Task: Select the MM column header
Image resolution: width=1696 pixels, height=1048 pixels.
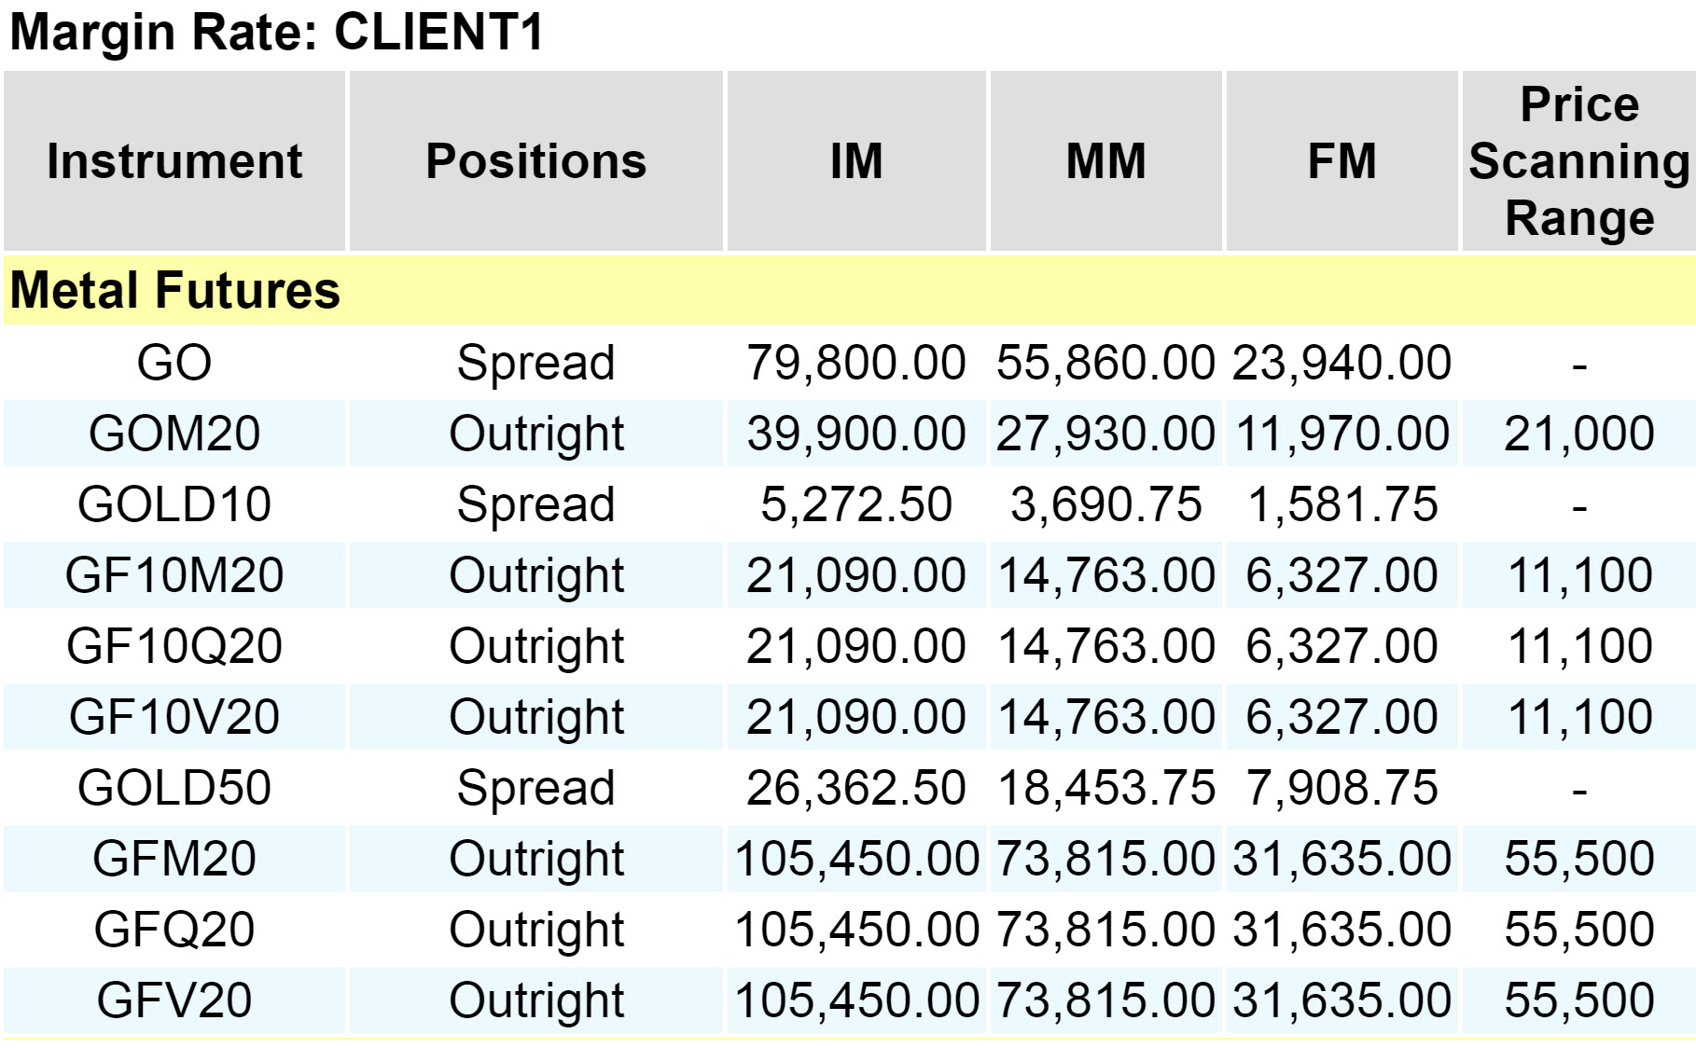Action: click(x=1105, y=161)
